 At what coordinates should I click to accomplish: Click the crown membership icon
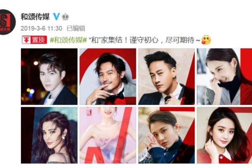pos(66,16)
